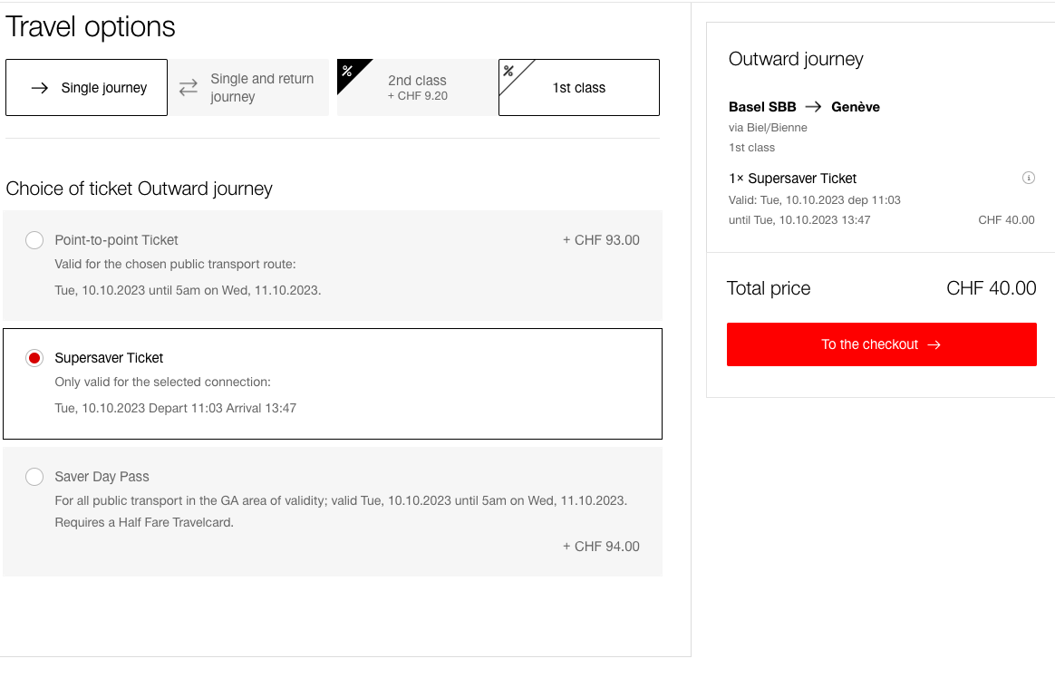This screenshot has height=678, width=1055.
Task: Select the Supersaver Ticket radio button
Action: tap(34, 359)
